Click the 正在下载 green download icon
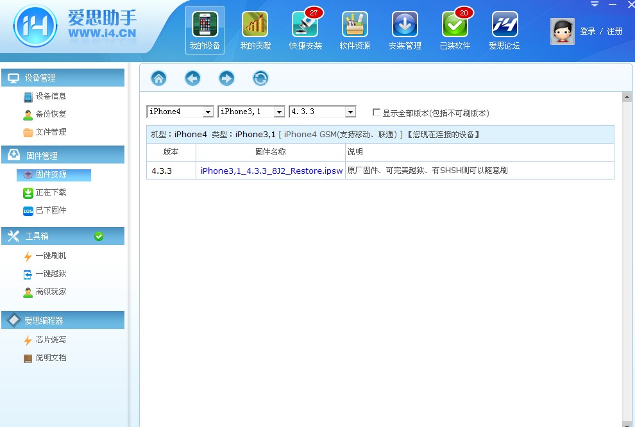The height and width of the screenshot is (427, 635). pyautogui.click(x=28, y=193)
